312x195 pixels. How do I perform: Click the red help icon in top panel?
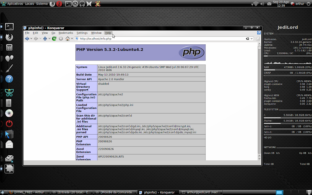point(59,4)
